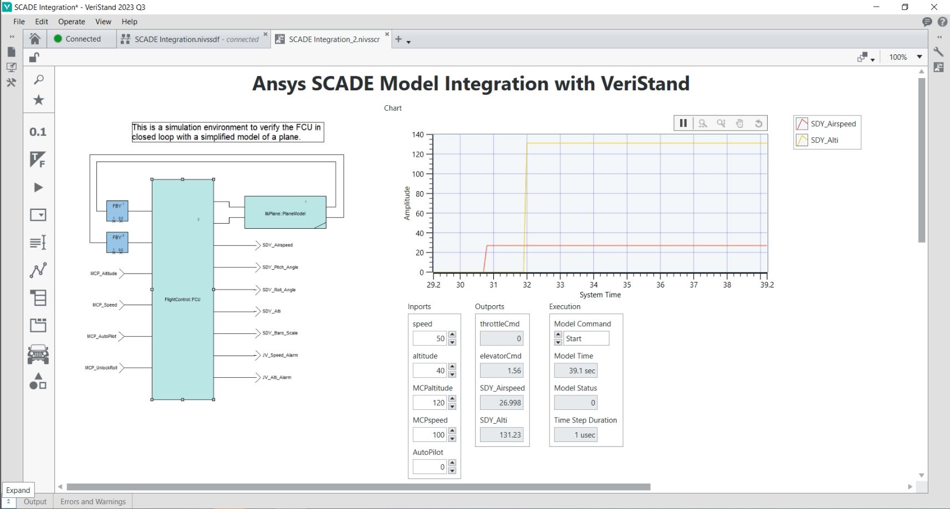Decrement the MCPspeed value
This screenshot has width=950, height=509.
[x=452, y=439]
